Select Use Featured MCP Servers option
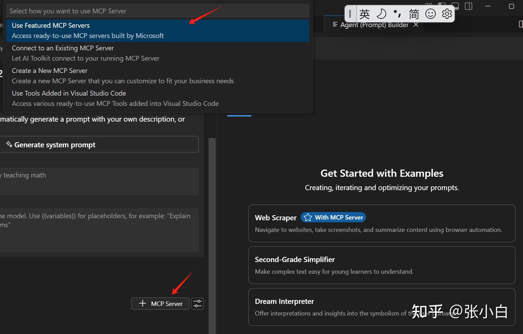The image size is (523, 334). (x=158, y=30)
